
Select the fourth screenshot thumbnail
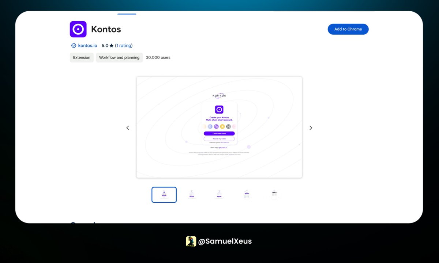(247, 195)
